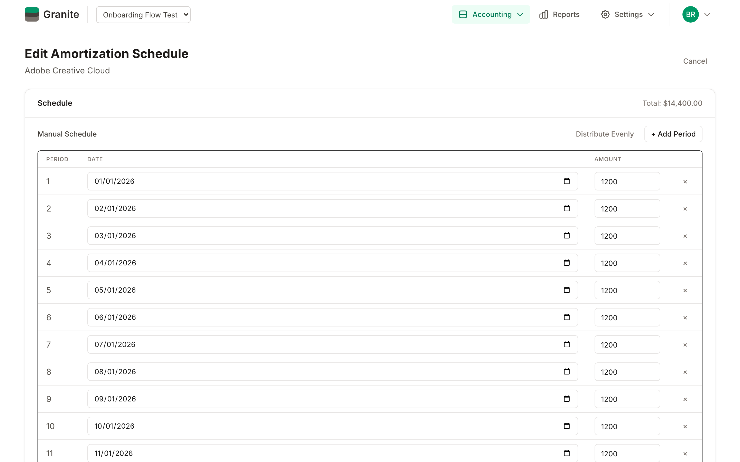Viewport: 740px width, 462px height.
Task: Remove period 1 row
Action: click(685, 181)
